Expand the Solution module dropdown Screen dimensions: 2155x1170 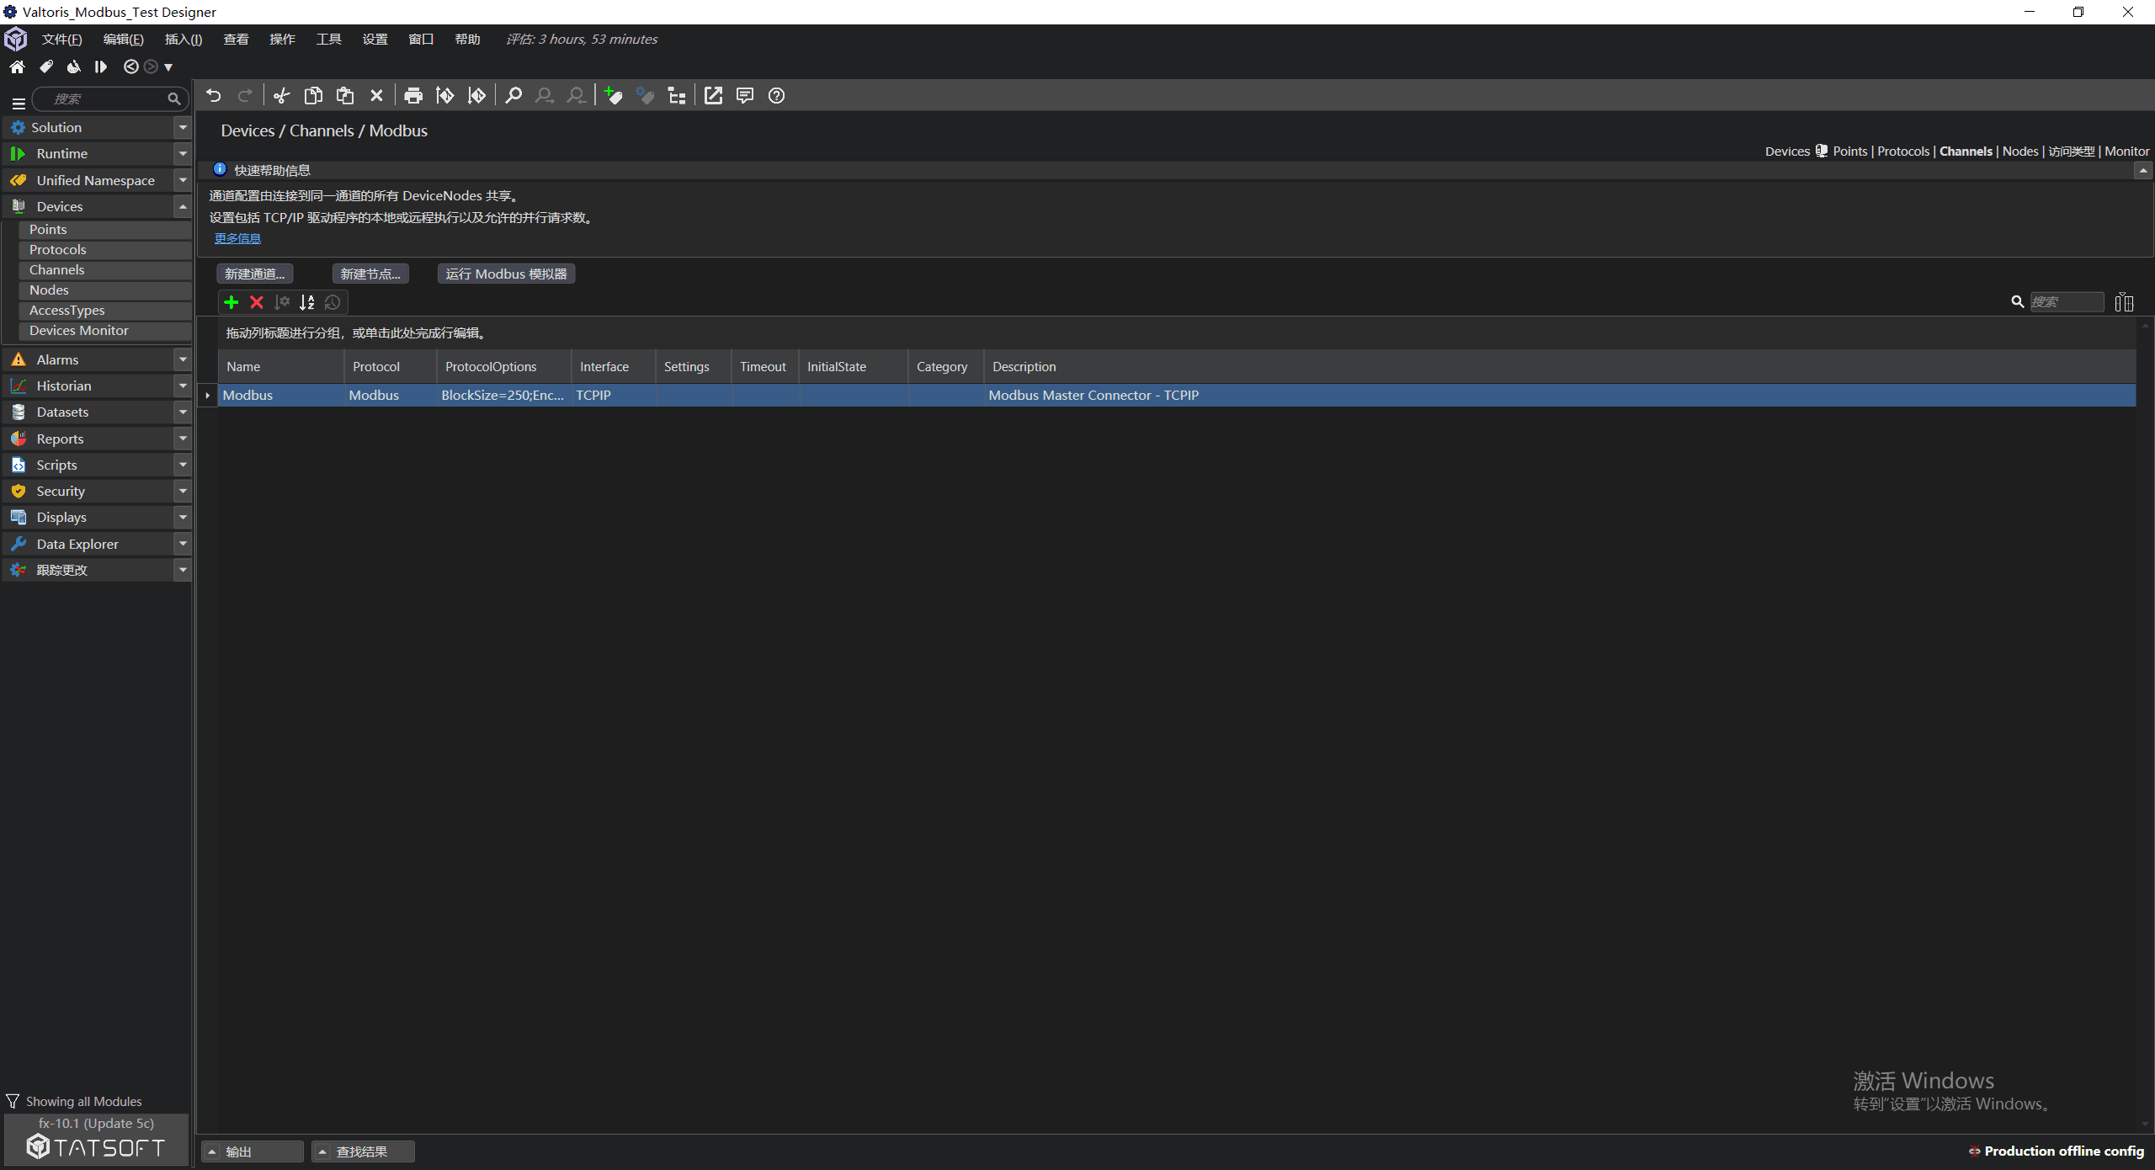[183, 128]
